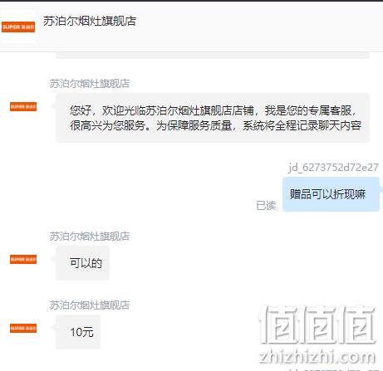383x371 pixels.
Task: Click the shop avatar beside the welcome message
Action: tap(23, 106)
